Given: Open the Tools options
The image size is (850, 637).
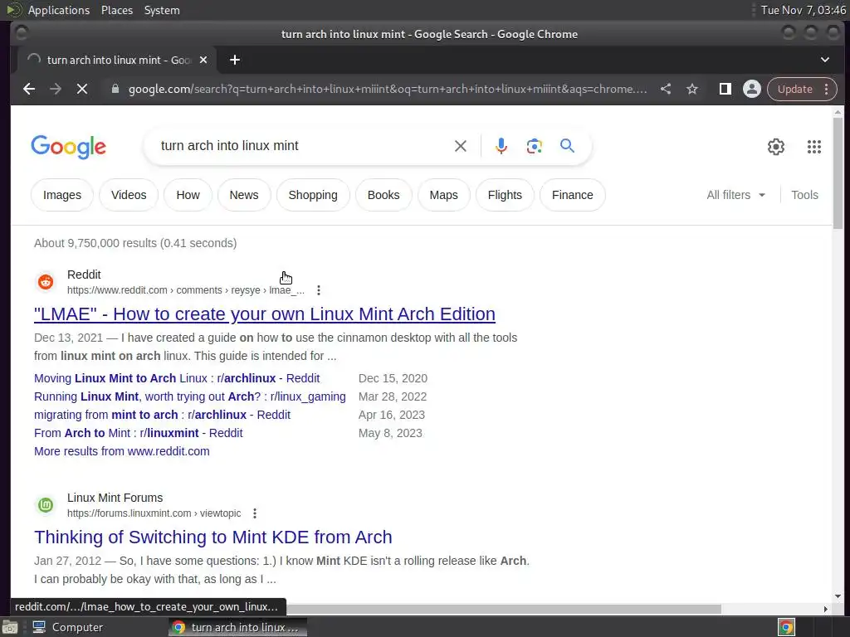Looking at the screenshot, I should 804,195.
